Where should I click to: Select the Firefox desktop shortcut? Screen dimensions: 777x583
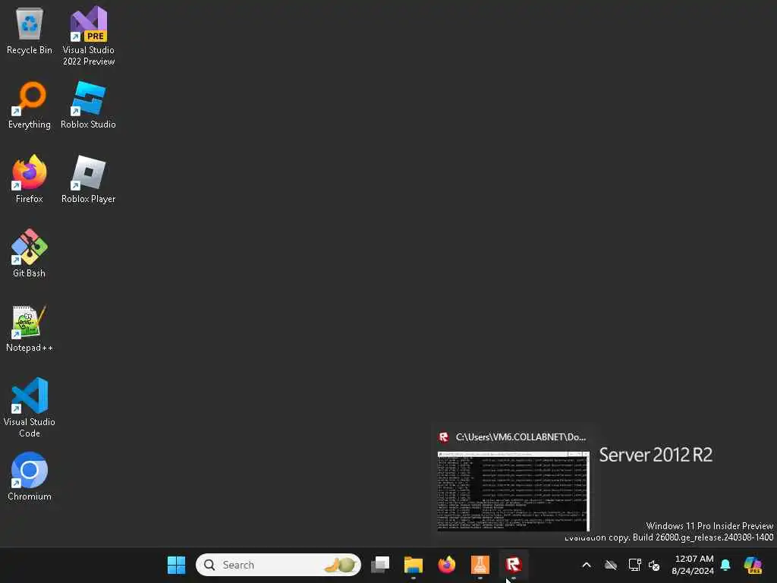(30, 179)
